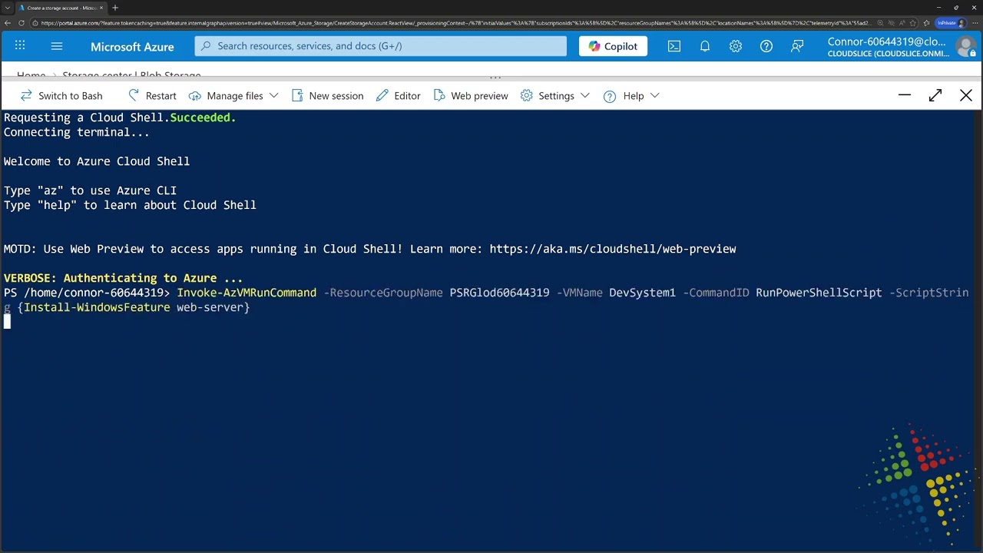
Task: Click the aka.ms cloudshell web-preview URL
Action: point(613,249)
